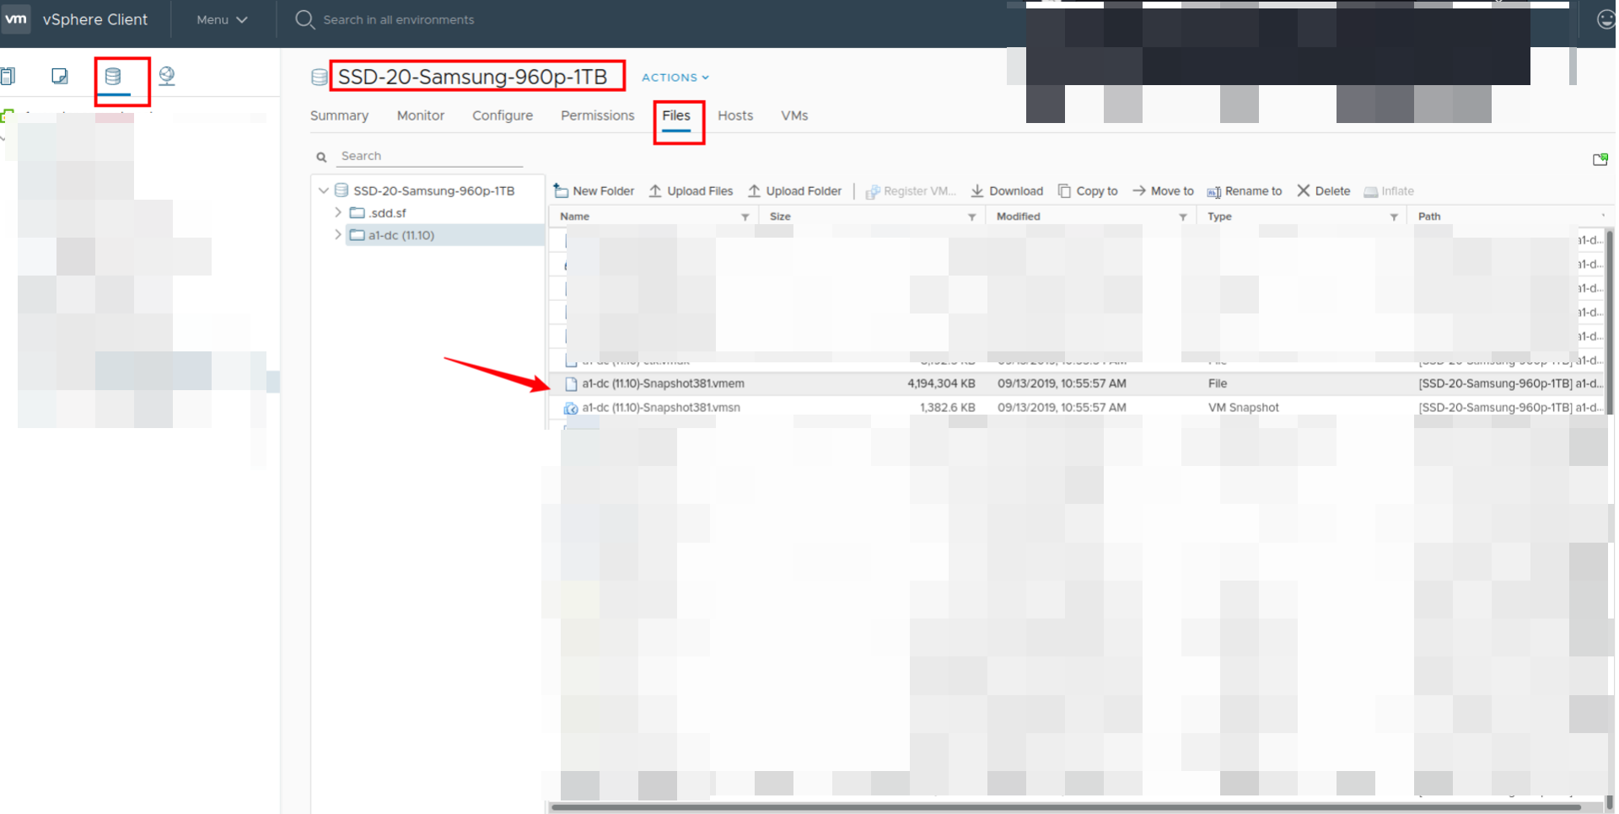Select the .sdd.sf folder

(x=387, y=213)
